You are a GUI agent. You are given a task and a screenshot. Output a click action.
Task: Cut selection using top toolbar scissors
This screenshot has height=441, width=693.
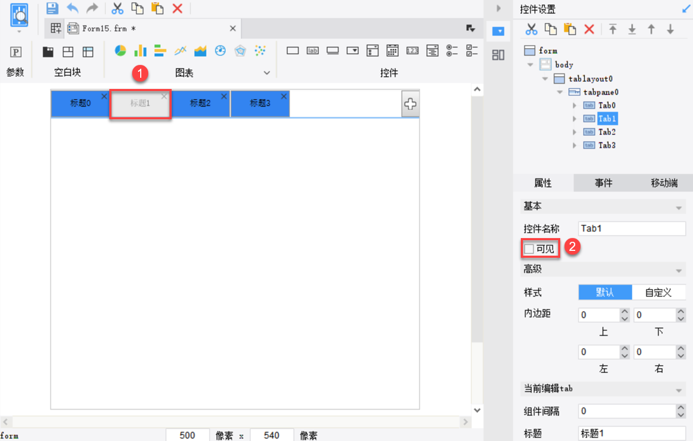click(x=117, y=8)
